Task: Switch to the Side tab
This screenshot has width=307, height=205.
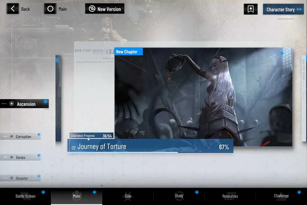Action: 128,196
